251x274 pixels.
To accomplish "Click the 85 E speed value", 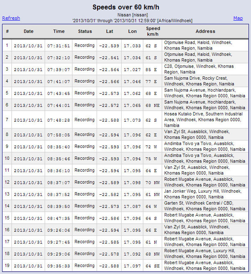I will 151,70.
